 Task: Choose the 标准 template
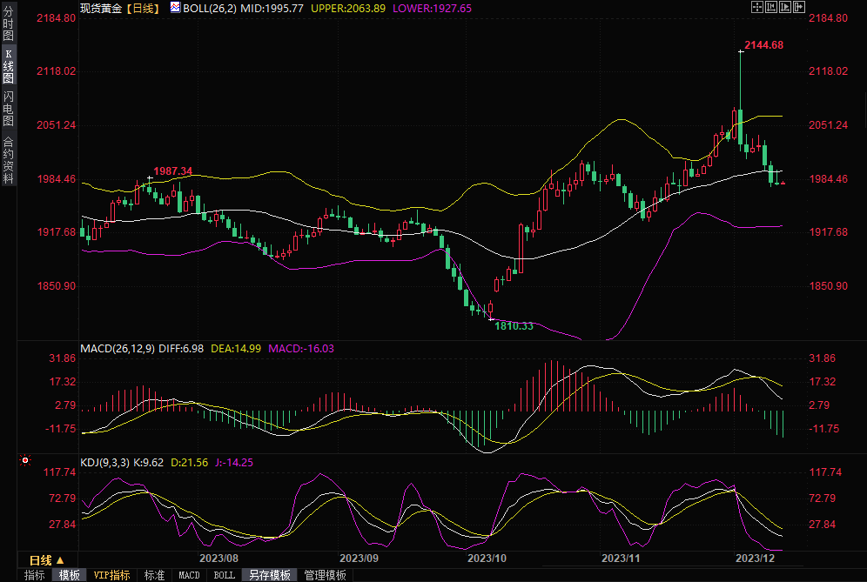pyautogui.click(x=154, y=575)
